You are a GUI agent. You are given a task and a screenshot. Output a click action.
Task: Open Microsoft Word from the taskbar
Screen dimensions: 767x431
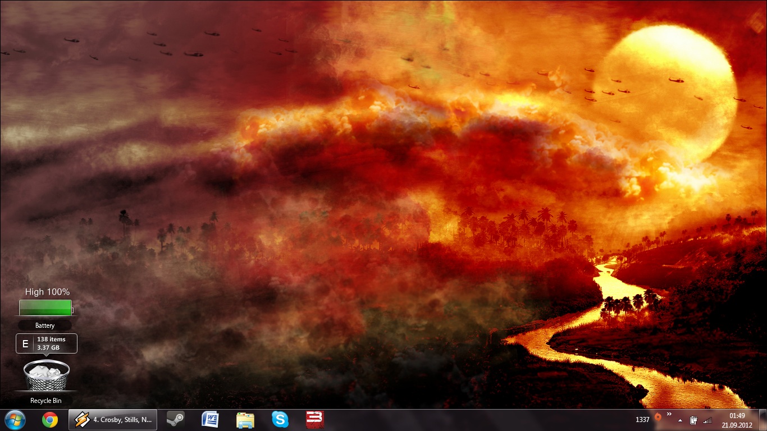210,420
